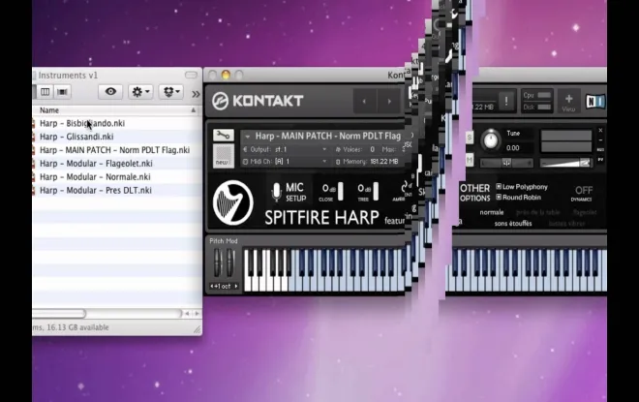Open the Mic Setup panel
This screenshot has width=639, height=402.
(x=295, y=192)
